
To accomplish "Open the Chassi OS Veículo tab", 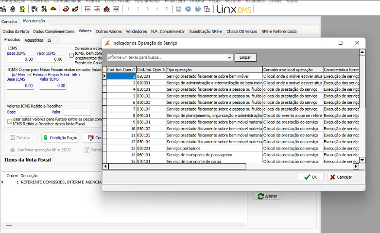I will tap(242, 32).
